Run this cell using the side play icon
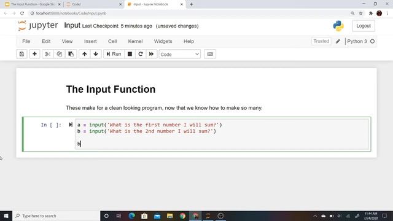Screen dimensions: 393x221 coord(71,125)
